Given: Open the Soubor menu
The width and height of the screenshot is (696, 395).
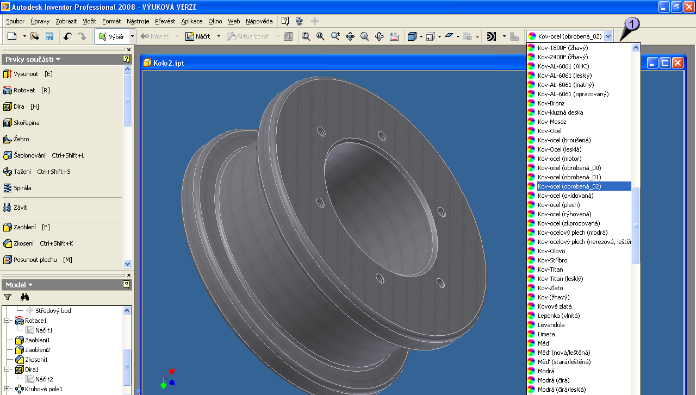Looking at the screenshot, I should point(15,21).
